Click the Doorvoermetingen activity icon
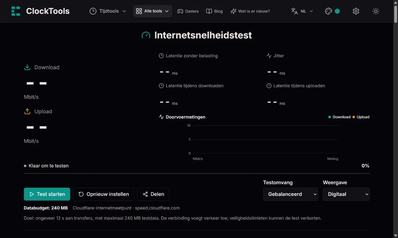The image size is (398, 238). (x=161, y=117)
